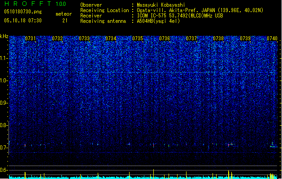This screenshot has width=282, height=179.
Task: Click the kHz axis unit label
Action: 4,36
